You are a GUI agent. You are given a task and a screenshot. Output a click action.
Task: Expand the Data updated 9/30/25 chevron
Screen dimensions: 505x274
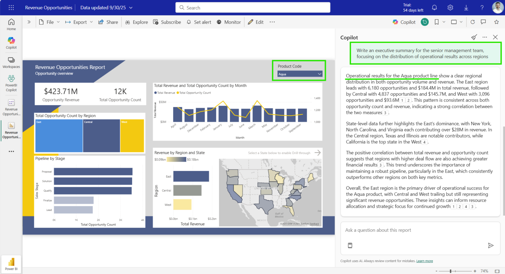(131, 8)
